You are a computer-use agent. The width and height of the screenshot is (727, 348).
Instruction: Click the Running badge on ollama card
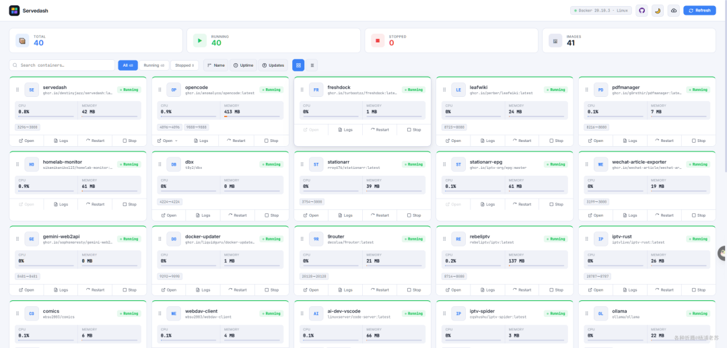tap(698, 313)
